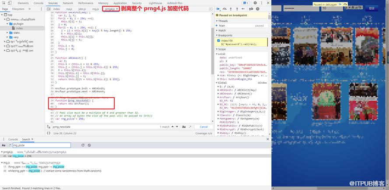Pretty print the source with braces icon
This screenshot has width=389, height=190.
coord(49,133)
